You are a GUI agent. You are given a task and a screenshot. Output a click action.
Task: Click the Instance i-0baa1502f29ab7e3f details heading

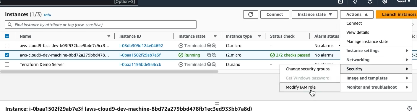click(x=129, y=109)
